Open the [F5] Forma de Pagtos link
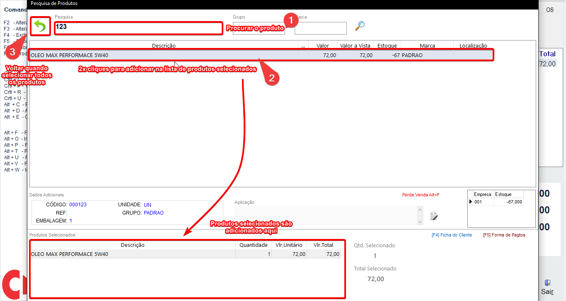The width and height of the screenshot is (566, 301). 504,235
